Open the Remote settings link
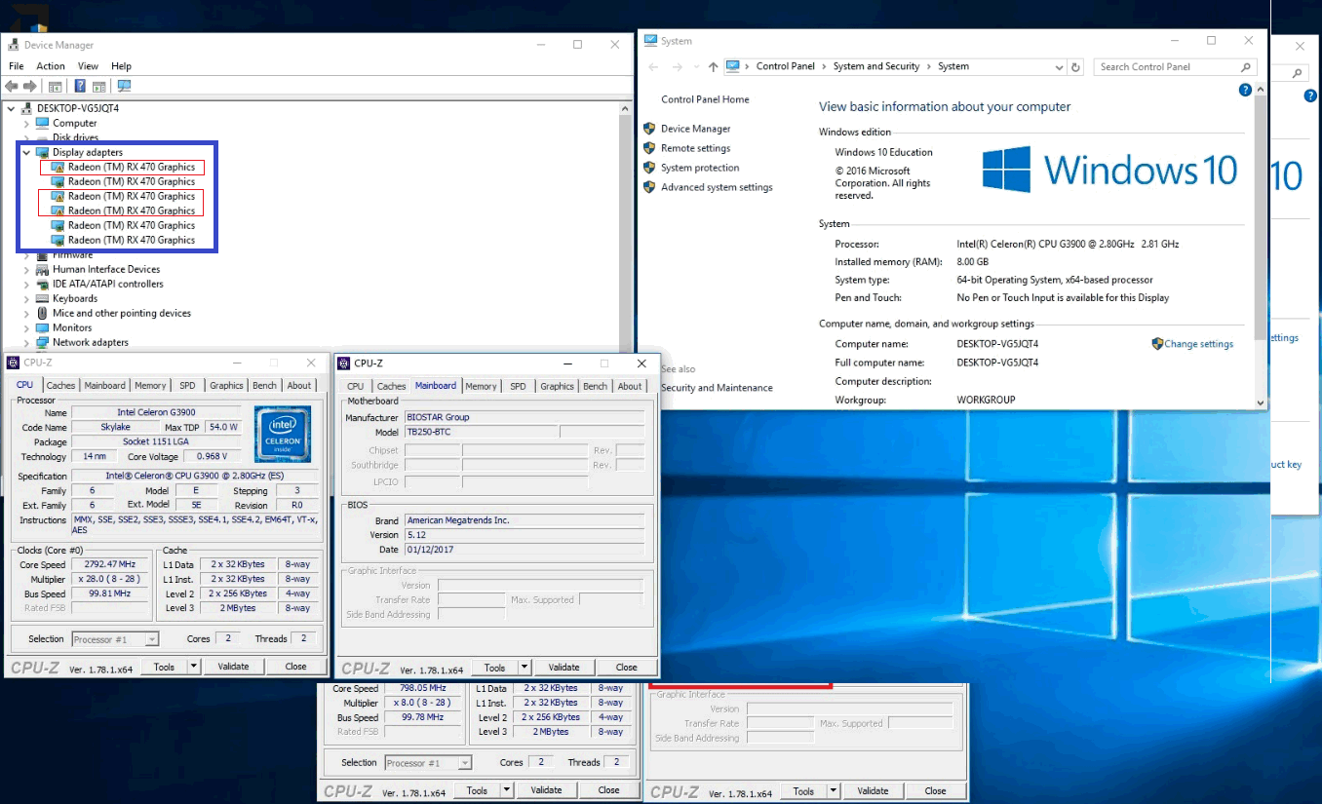 [695, 148]
